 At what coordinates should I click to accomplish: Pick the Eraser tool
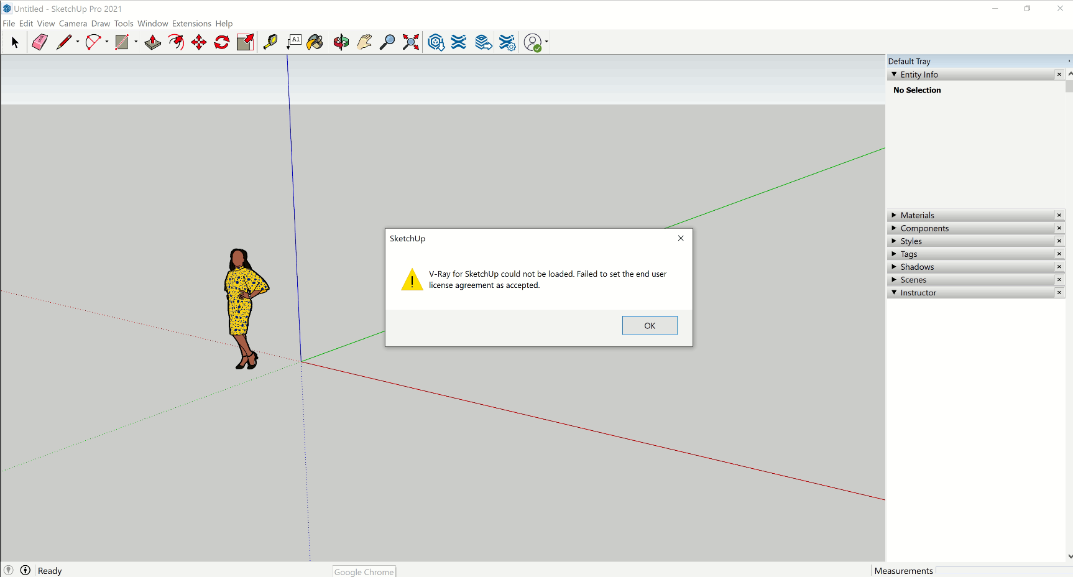tap(40, 42)
